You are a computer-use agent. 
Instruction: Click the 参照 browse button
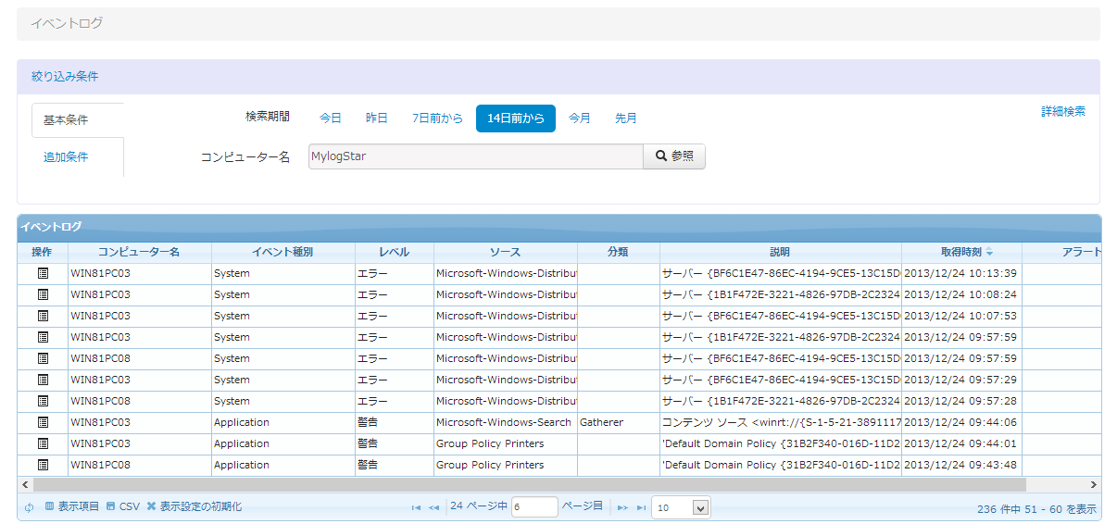pyautogui.click(x=674, y=156)
